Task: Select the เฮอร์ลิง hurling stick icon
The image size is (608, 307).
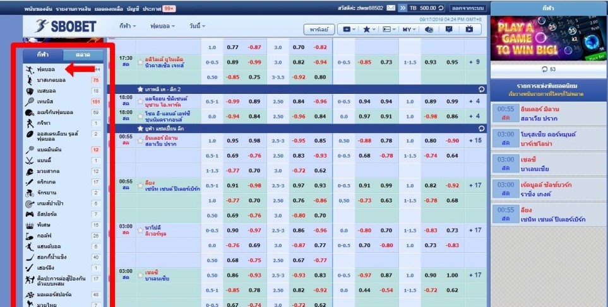Action: pos(30,268)
